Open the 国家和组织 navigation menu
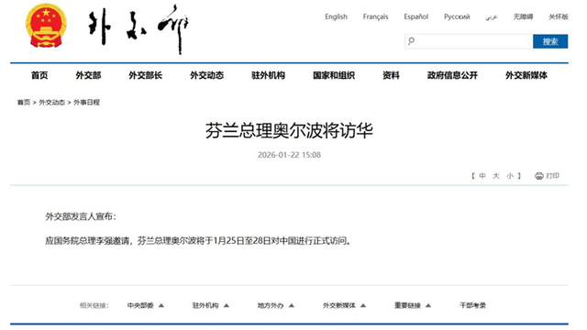Screen dimensions: 587x330 point(334,75)
